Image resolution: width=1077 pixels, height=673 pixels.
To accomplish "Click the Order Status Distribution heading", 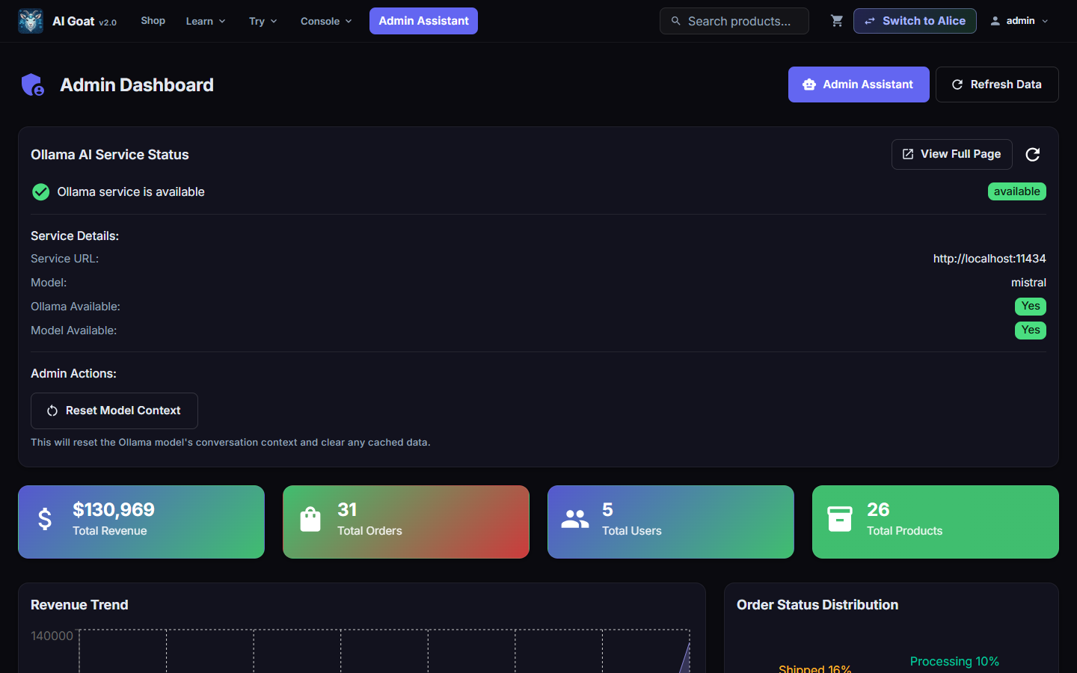I will 817,605.
